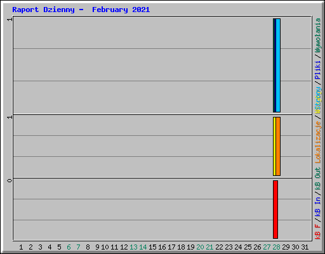Click the day label 29
This screenshot has height=254, width=325.
tap(286, 247)
